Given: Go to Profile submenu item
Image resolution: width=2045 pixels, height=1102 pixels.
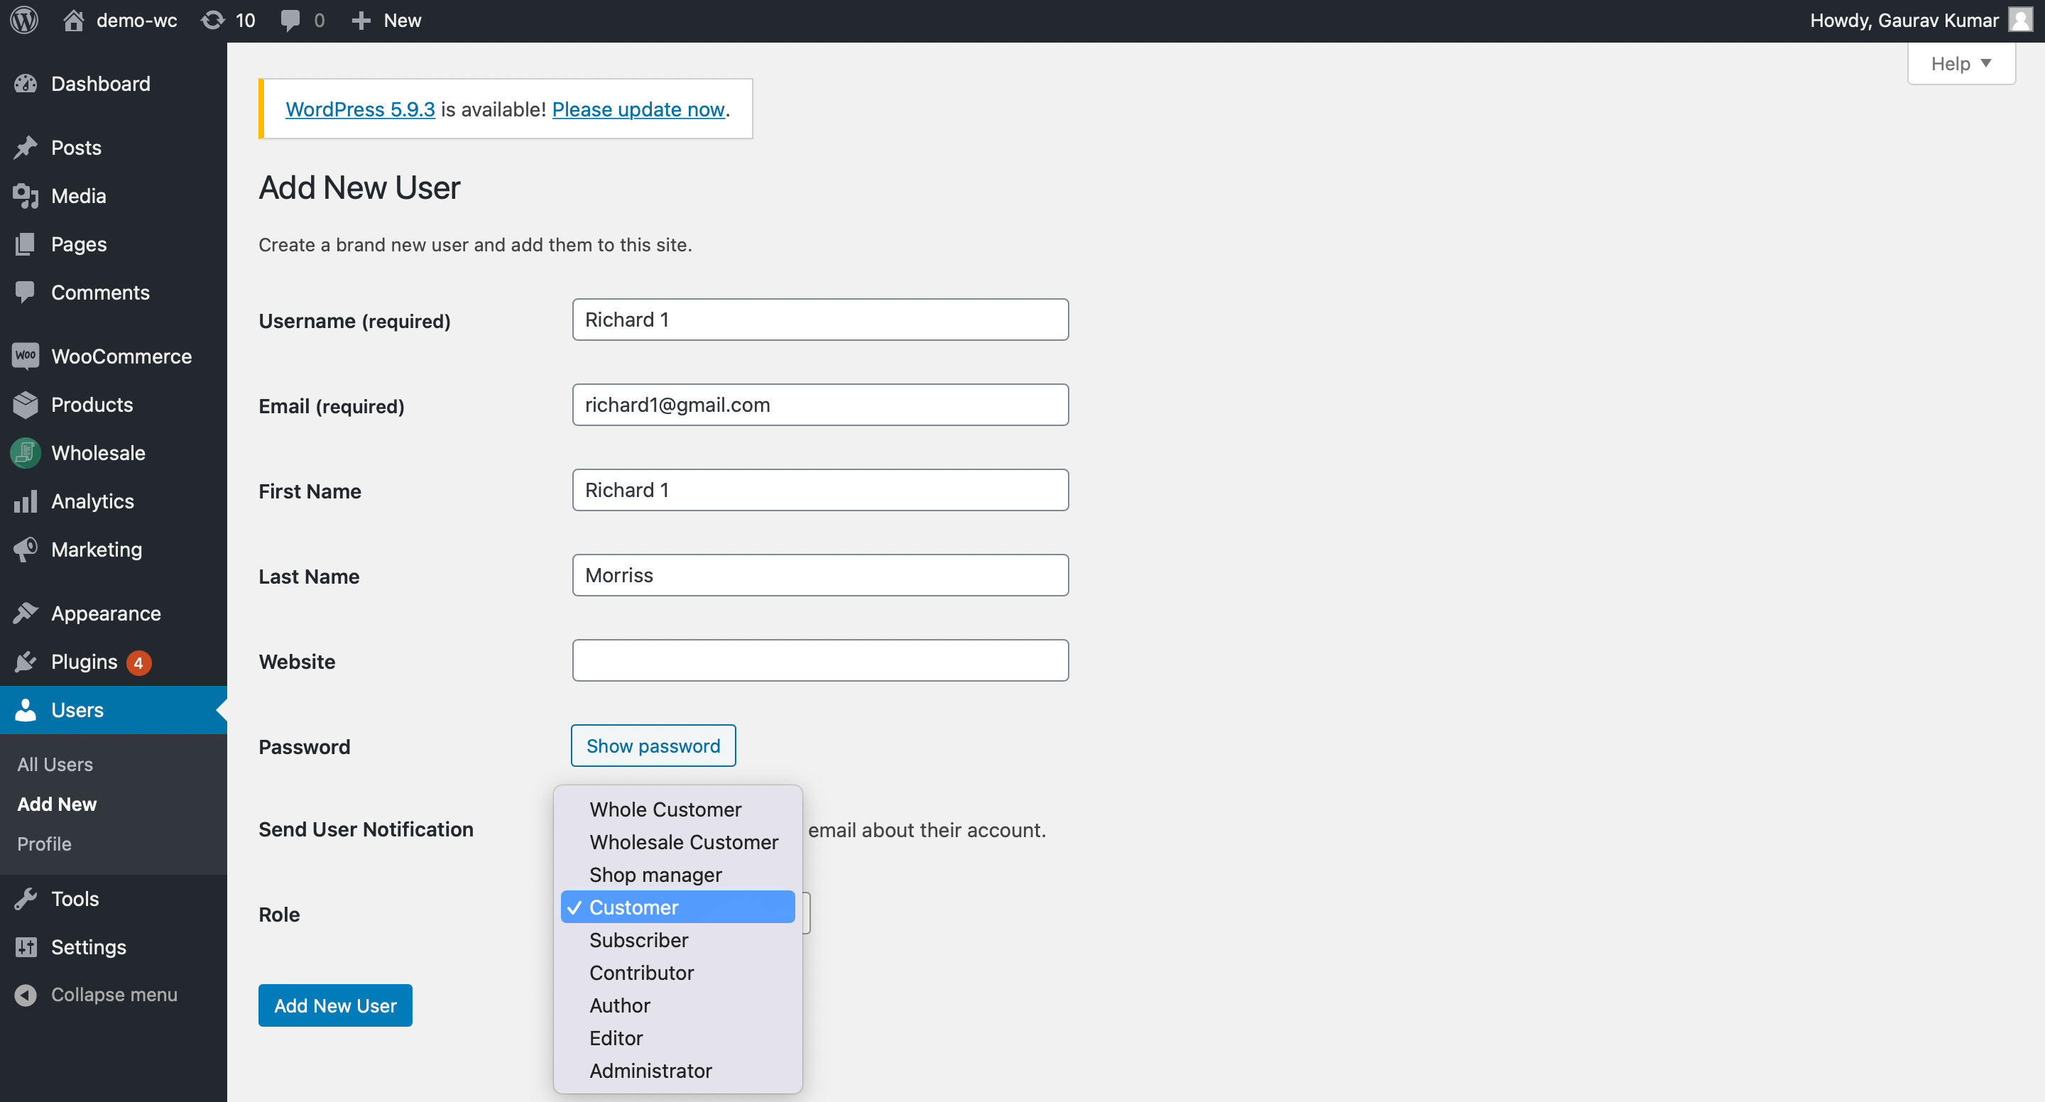Looking at the screenshot, I should pyautogui.click(x=45, y=844).
